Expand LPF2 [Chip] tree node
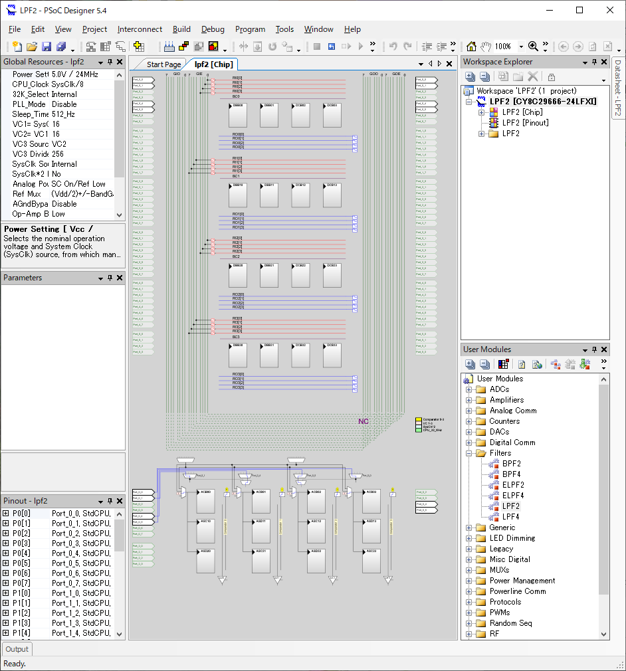This screenshot has height=671, width=626. (481, 112)
